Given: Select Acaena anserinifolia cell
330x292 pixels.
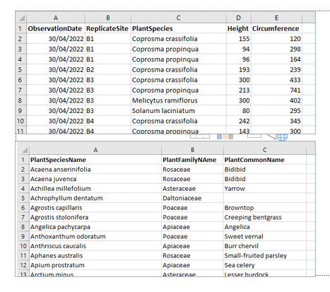Looking at the screenshot, I should point(95,170).
